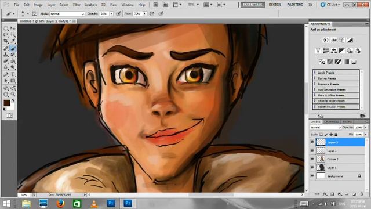Image resolution: width=371 pixels, height=209 pixels.
Task: Select the Pen tool
Action: click(x=6, y=74)
